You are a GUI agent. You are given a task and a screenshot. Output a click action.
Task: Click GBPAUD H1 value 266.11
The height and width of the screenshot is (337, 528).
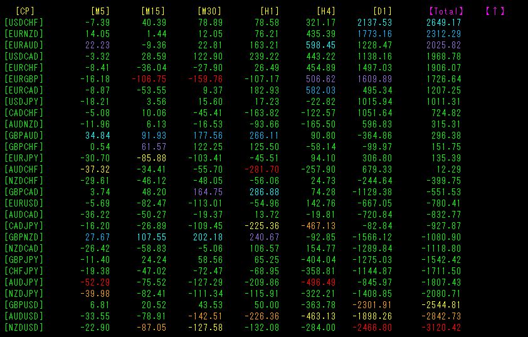tap(265, 136)
